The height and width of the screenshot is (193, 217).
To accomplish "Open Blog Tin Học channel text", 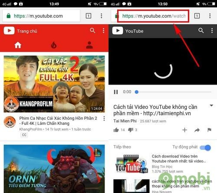I will coord(162,167).
